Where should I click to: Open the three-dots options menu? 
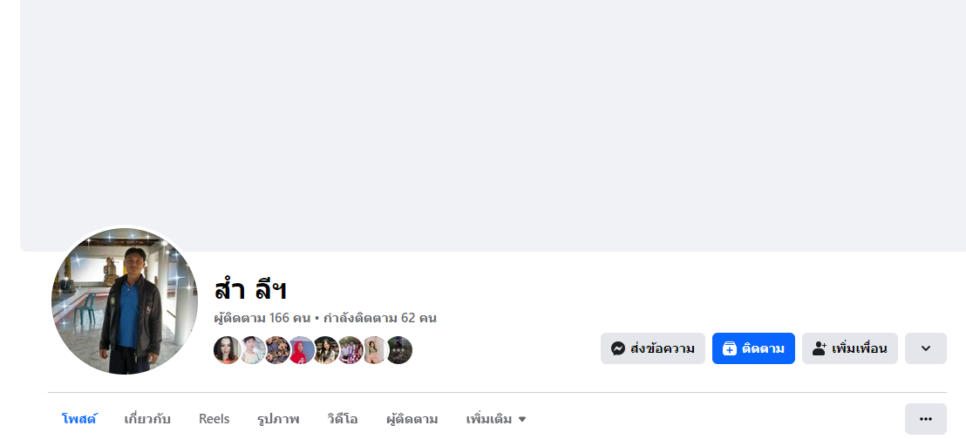coord(925,419)
